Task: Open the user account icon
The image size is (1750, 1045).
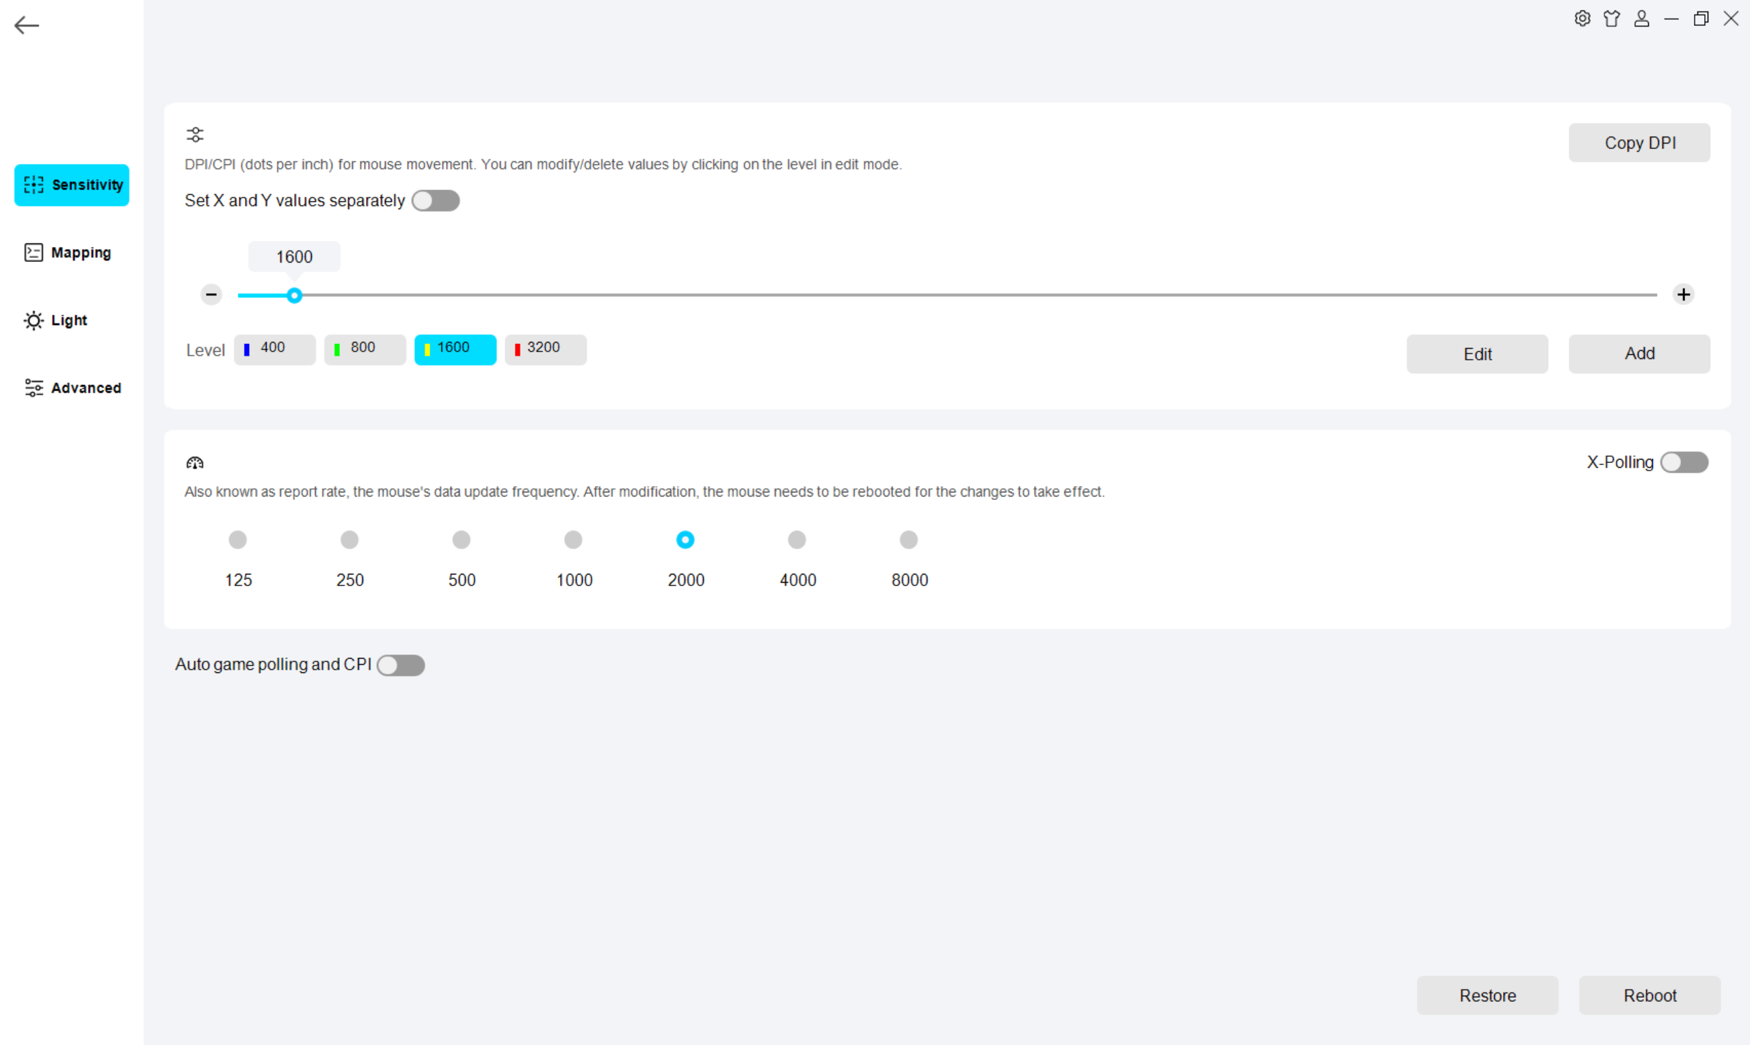Action: 1641,18
